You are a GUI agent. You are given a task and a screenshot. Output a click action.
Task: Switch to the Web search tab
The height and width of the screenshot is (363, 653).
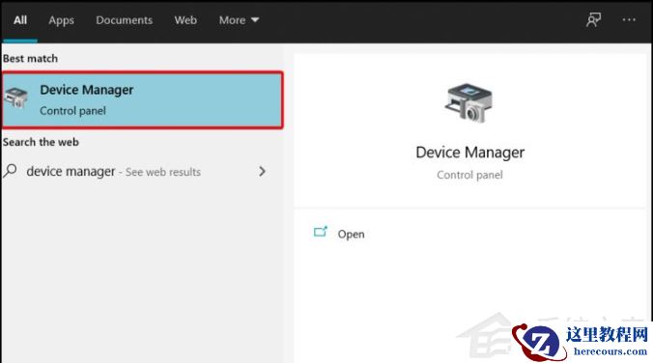pyautogui.click(x=185, y=20)
